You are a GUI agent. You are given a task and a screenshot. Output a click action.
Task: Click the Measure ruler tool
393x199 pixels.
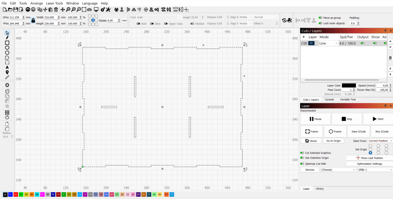[x=7, y=77]
